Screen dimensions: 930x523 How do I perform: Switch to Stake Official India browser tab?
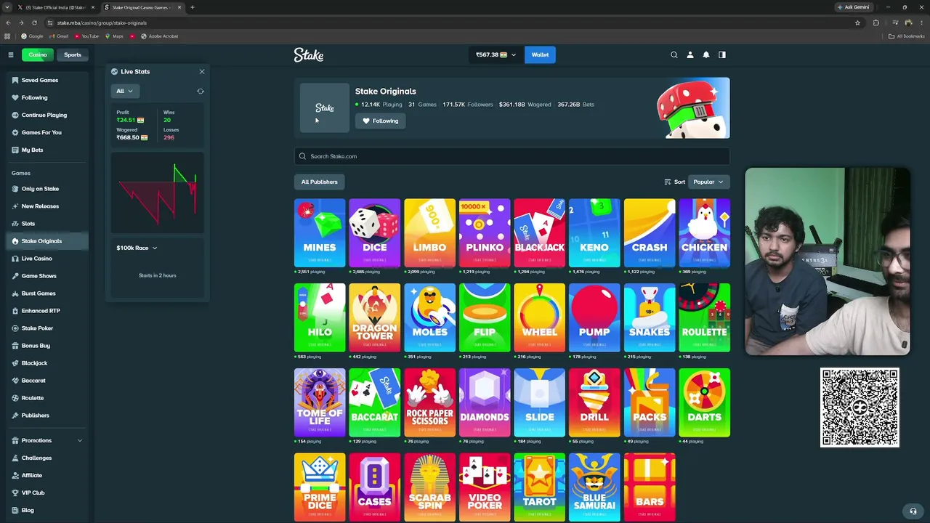[x=57, y=7]
